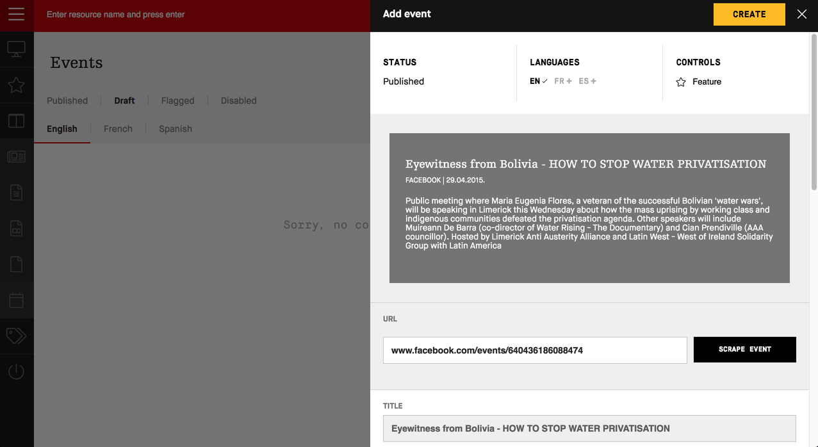Click the event description paragraph in the preview
Viewport: 818px width, 447px height.
click(x=589, y=224)
